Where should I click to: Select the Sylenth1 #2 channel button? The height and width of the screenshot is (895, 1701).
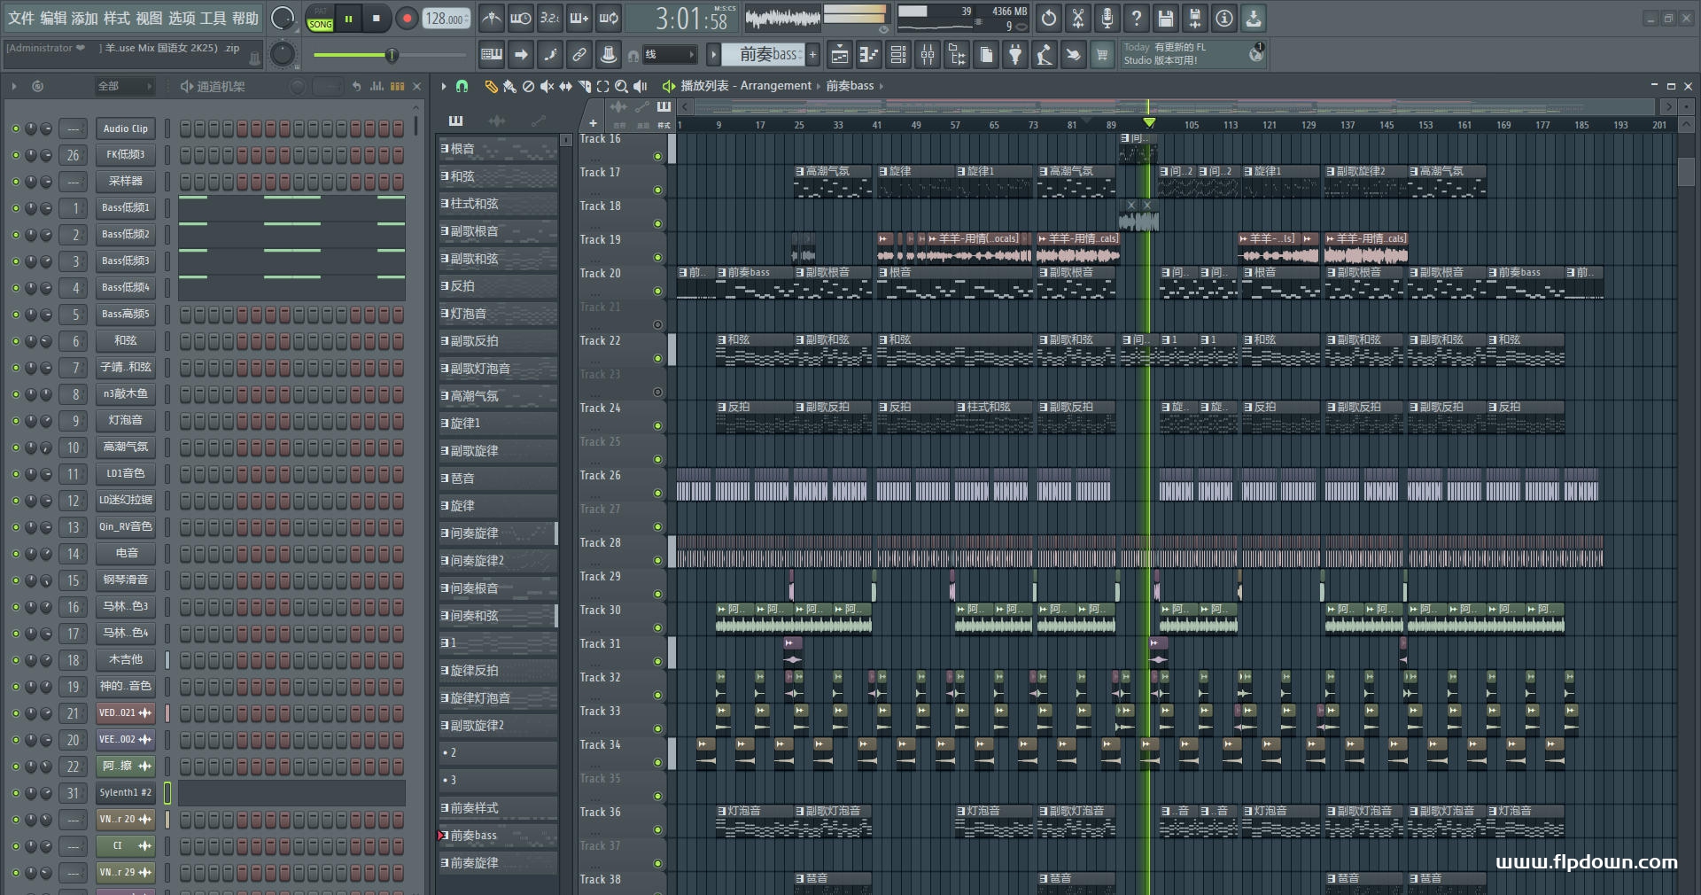point(126,793)
